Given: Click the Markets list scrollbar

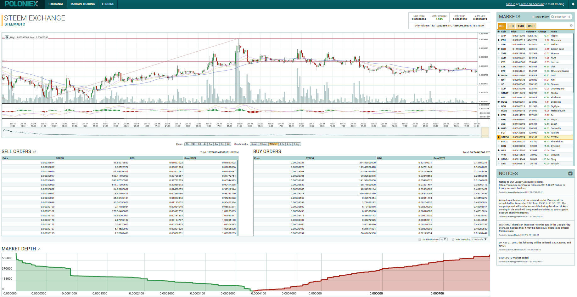Looking at the screenshot, I should click(x=574, y=63).
